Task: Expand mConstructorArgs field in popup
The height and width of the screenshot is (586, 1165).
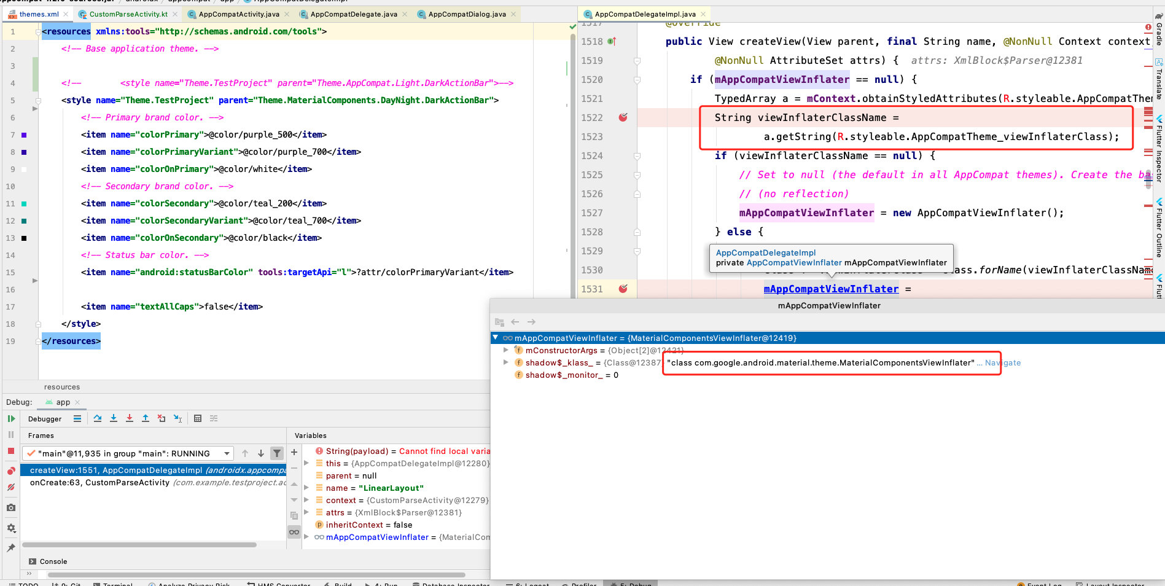Action: [506, 350]
